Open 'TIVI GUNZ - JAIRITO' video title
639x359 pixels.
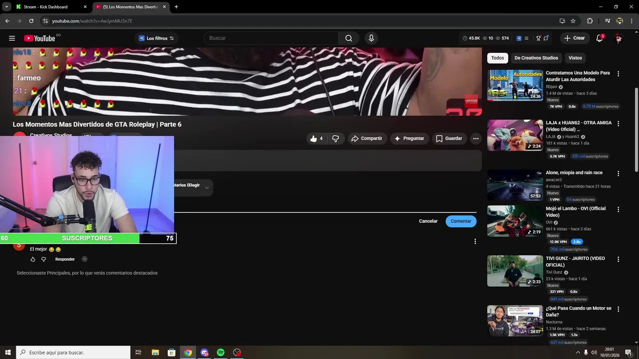(x=575, y=262)
